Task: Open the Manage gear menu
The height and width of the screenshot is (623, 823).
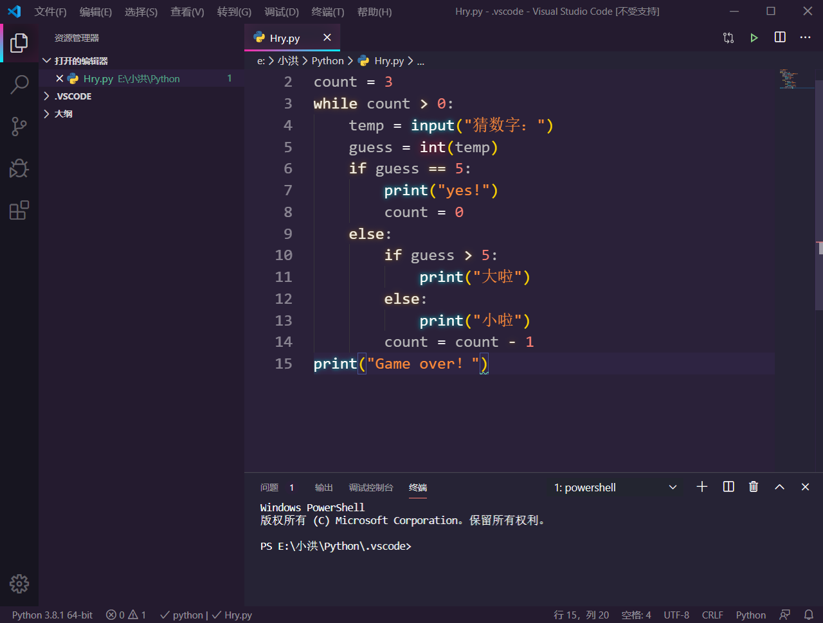Action: [x=19, y=584]
